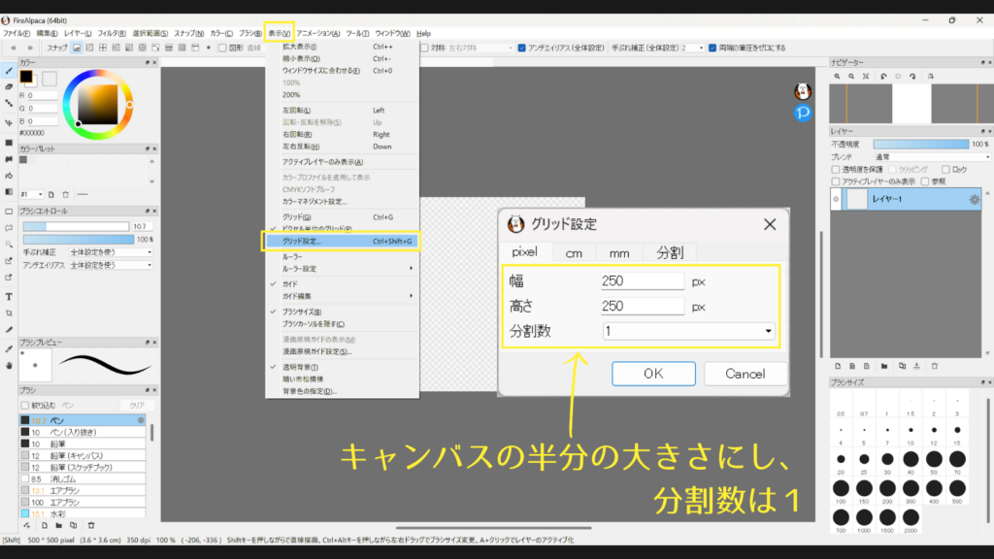Click the Redo arrow in toolbar
This screenshot has height=559, width=994.
30,48
